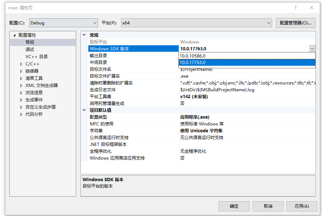
Task: Select 自定义生成步骤 tree item
Action: pyautogui.click(x=41, y=107)
